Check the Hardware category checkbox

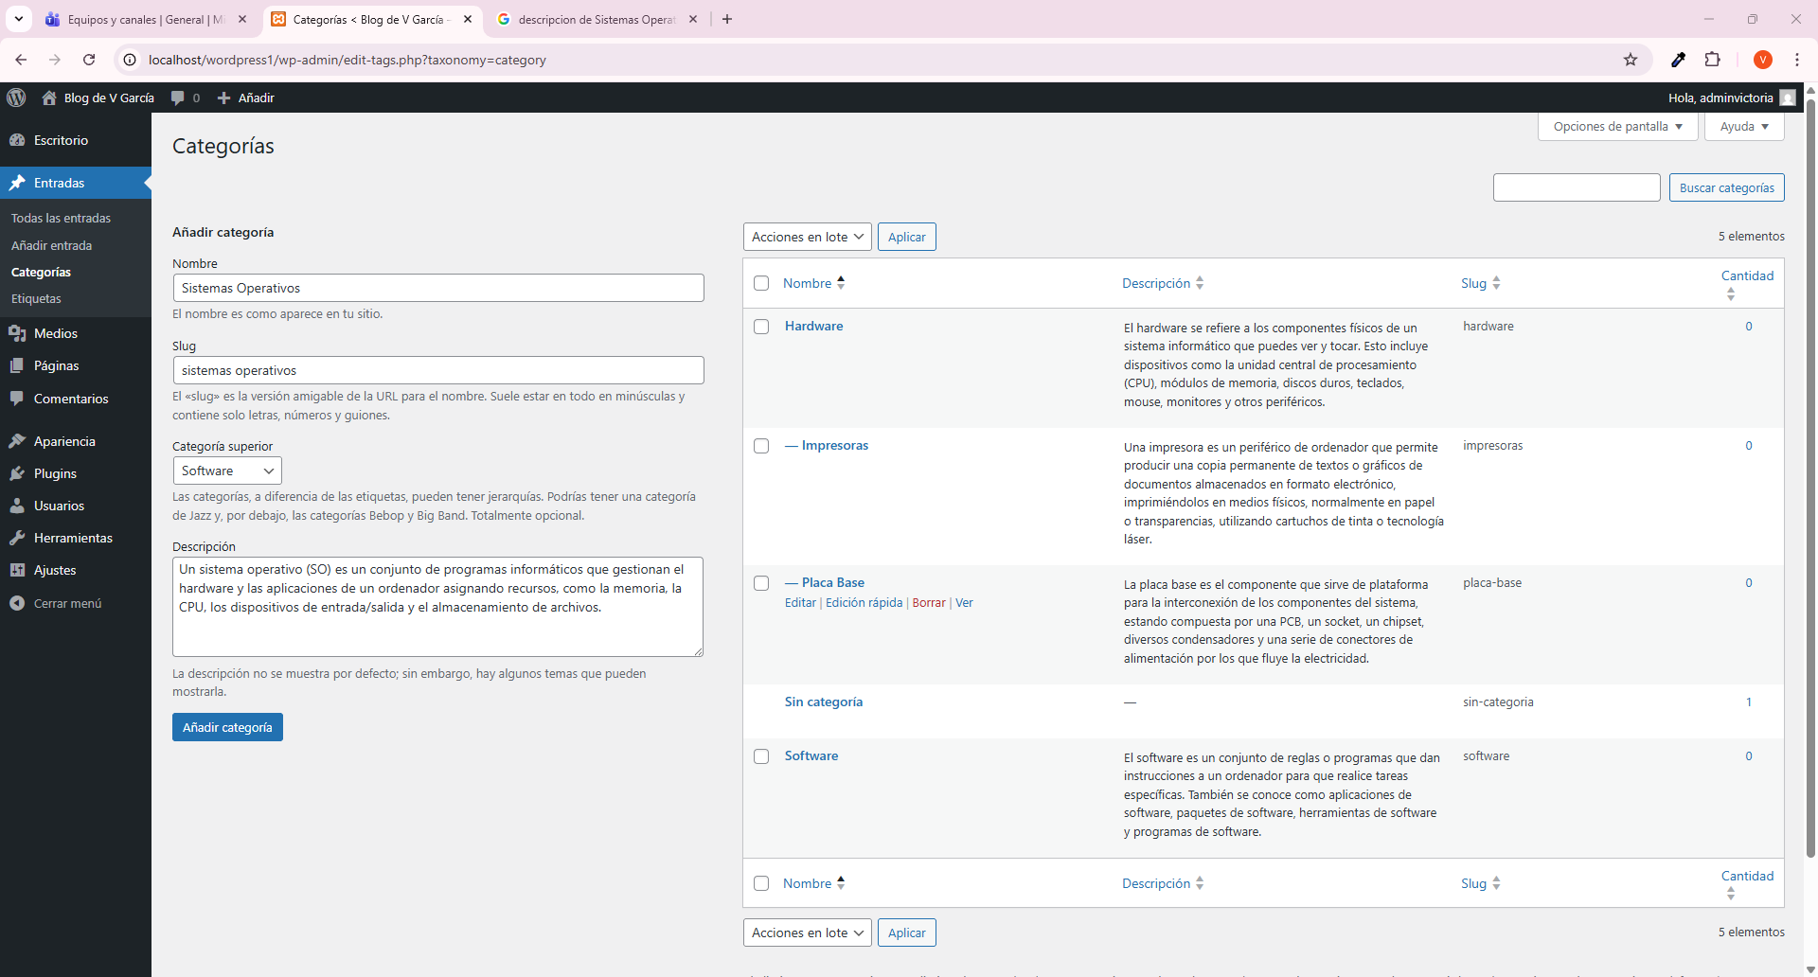761,327
